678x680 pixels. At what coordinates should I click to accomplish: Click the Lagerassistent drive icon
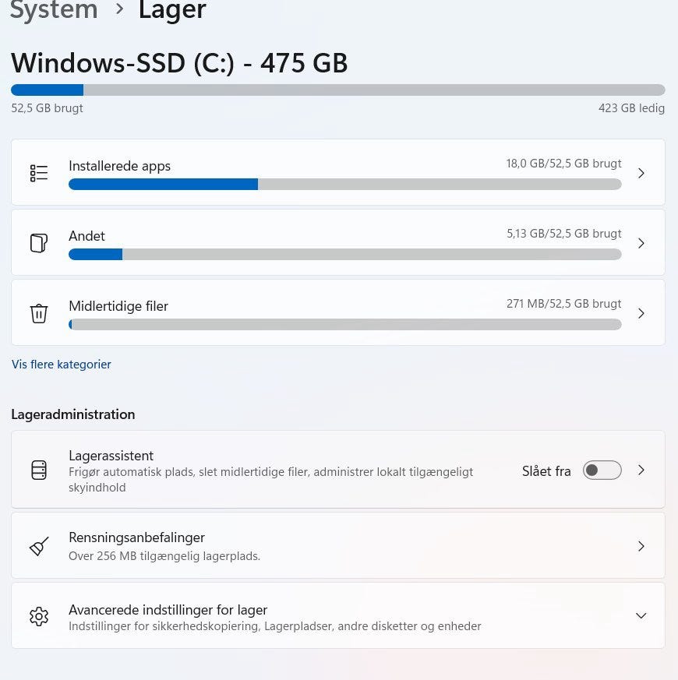[x=38, y=470]
